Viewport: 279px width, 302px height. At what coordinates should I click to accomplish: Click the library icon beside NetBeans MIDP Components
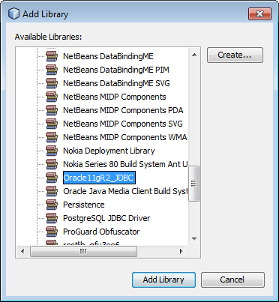[x=52, y=97]
